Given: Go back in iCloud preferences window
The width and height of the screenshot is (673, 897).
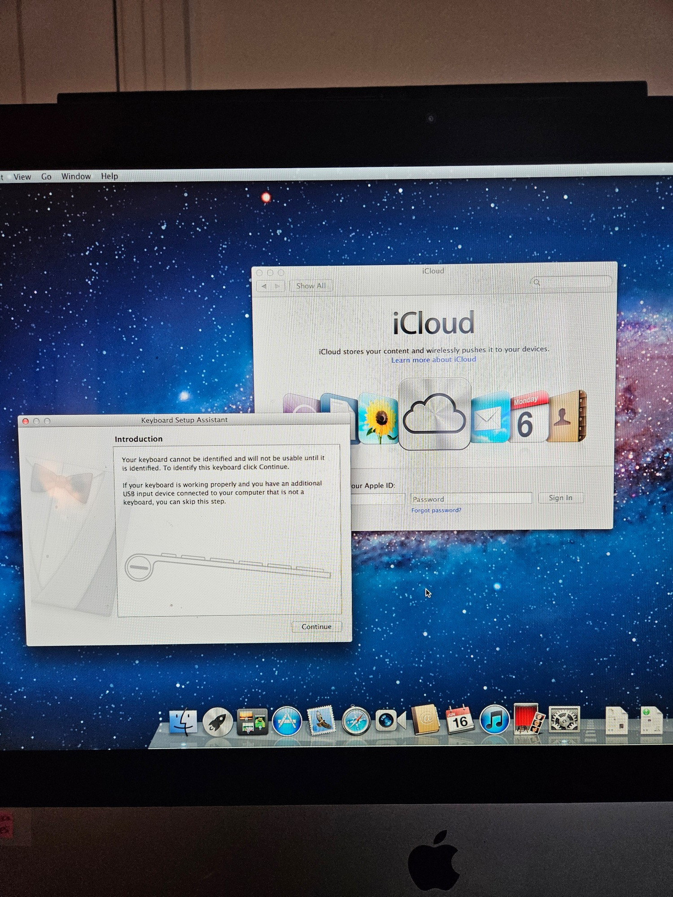Looking at the screenshot, I should coord(264,286).
